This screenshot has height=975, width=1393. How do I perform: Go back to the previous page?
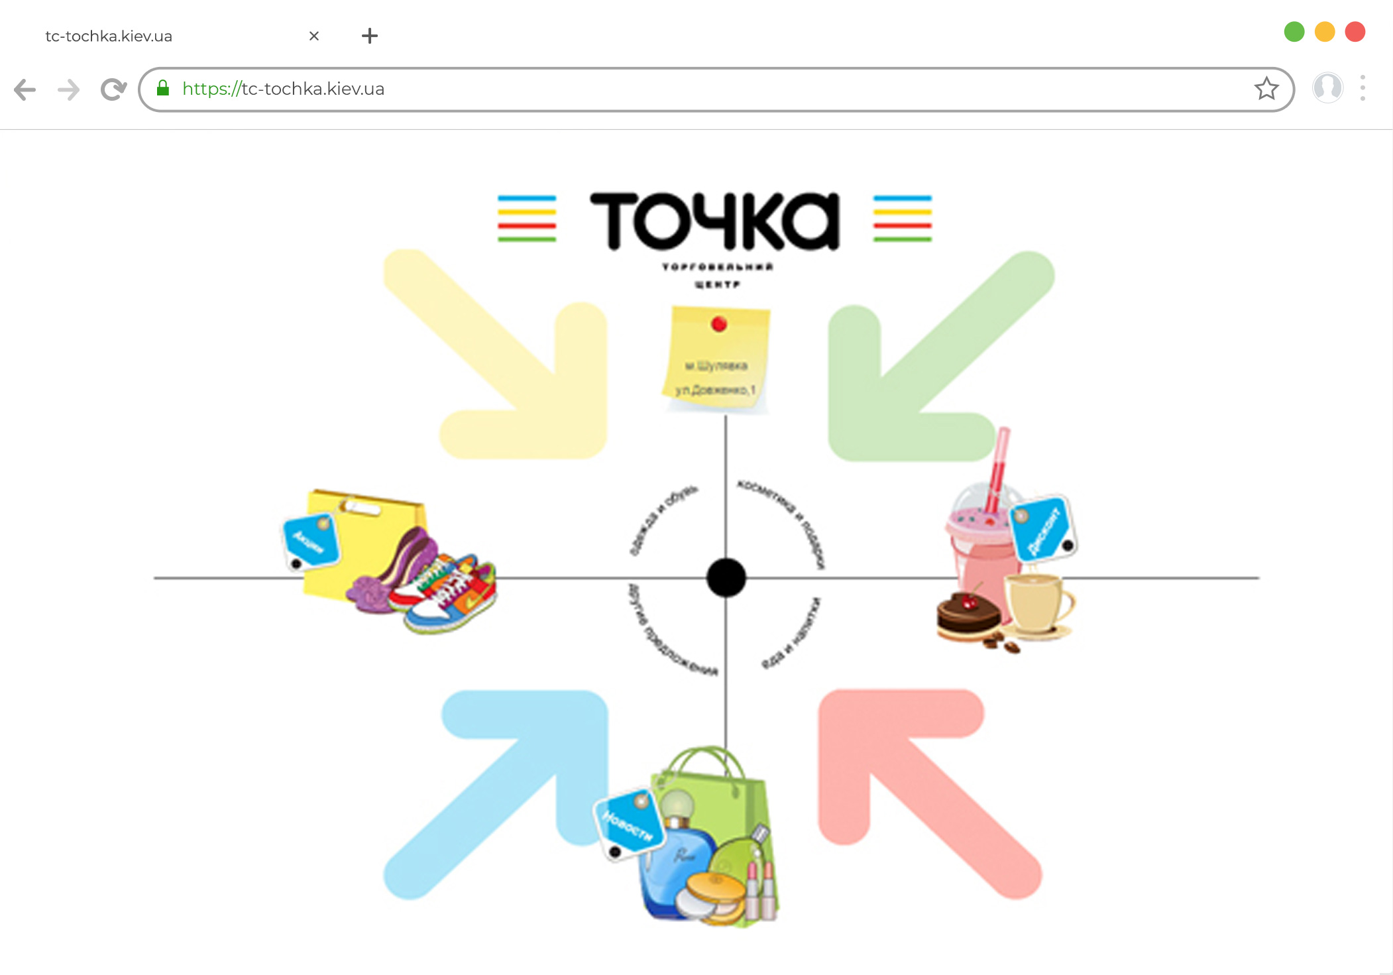[x=25, y=89]
